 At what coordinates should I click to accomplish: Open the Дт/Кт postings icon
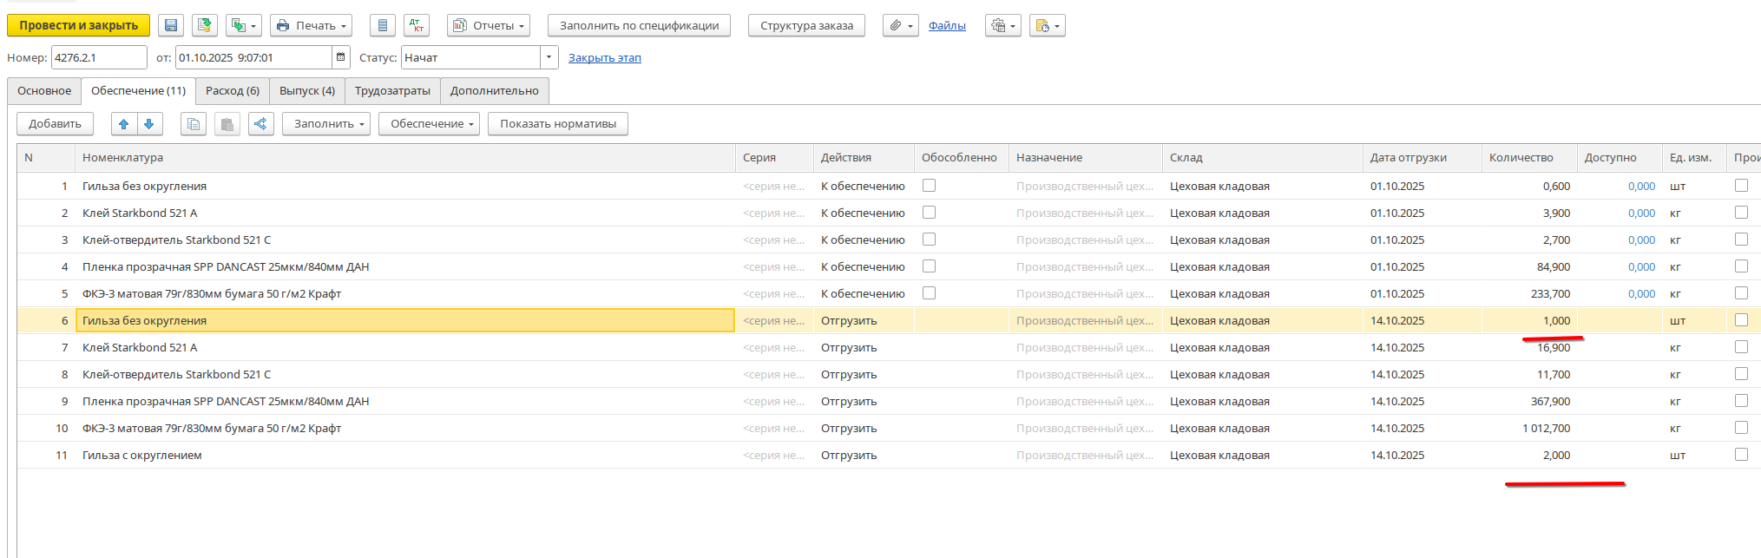(417, 26)
